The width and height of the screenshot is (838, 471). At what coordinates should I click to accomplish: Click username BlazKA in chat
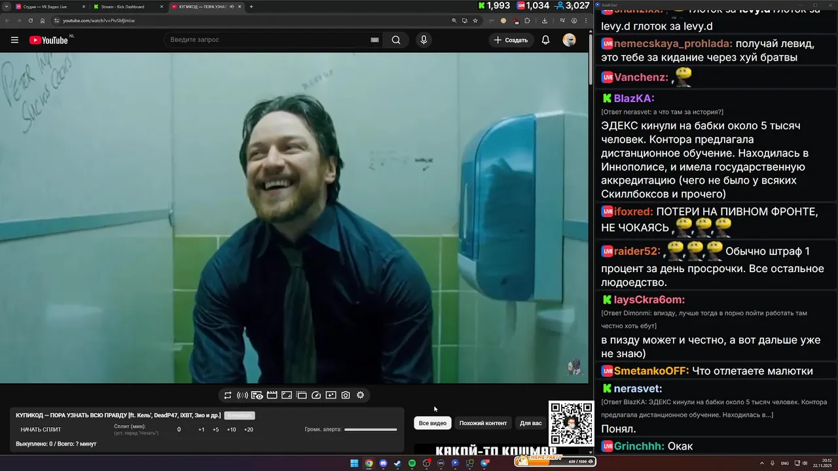[634, 98]
